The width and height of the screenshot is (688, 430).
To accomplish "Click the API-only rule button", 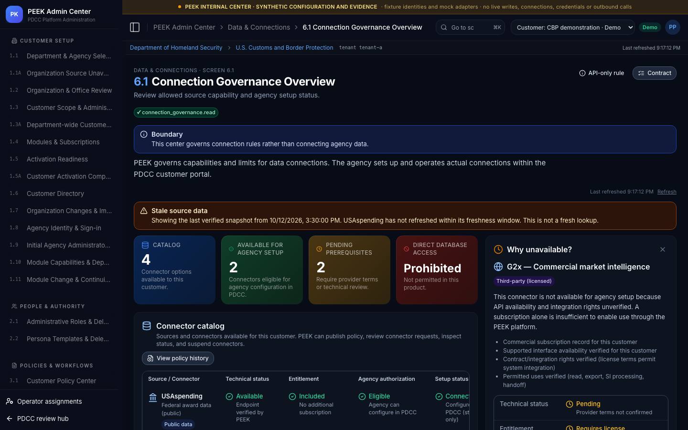I will (602, 73).
